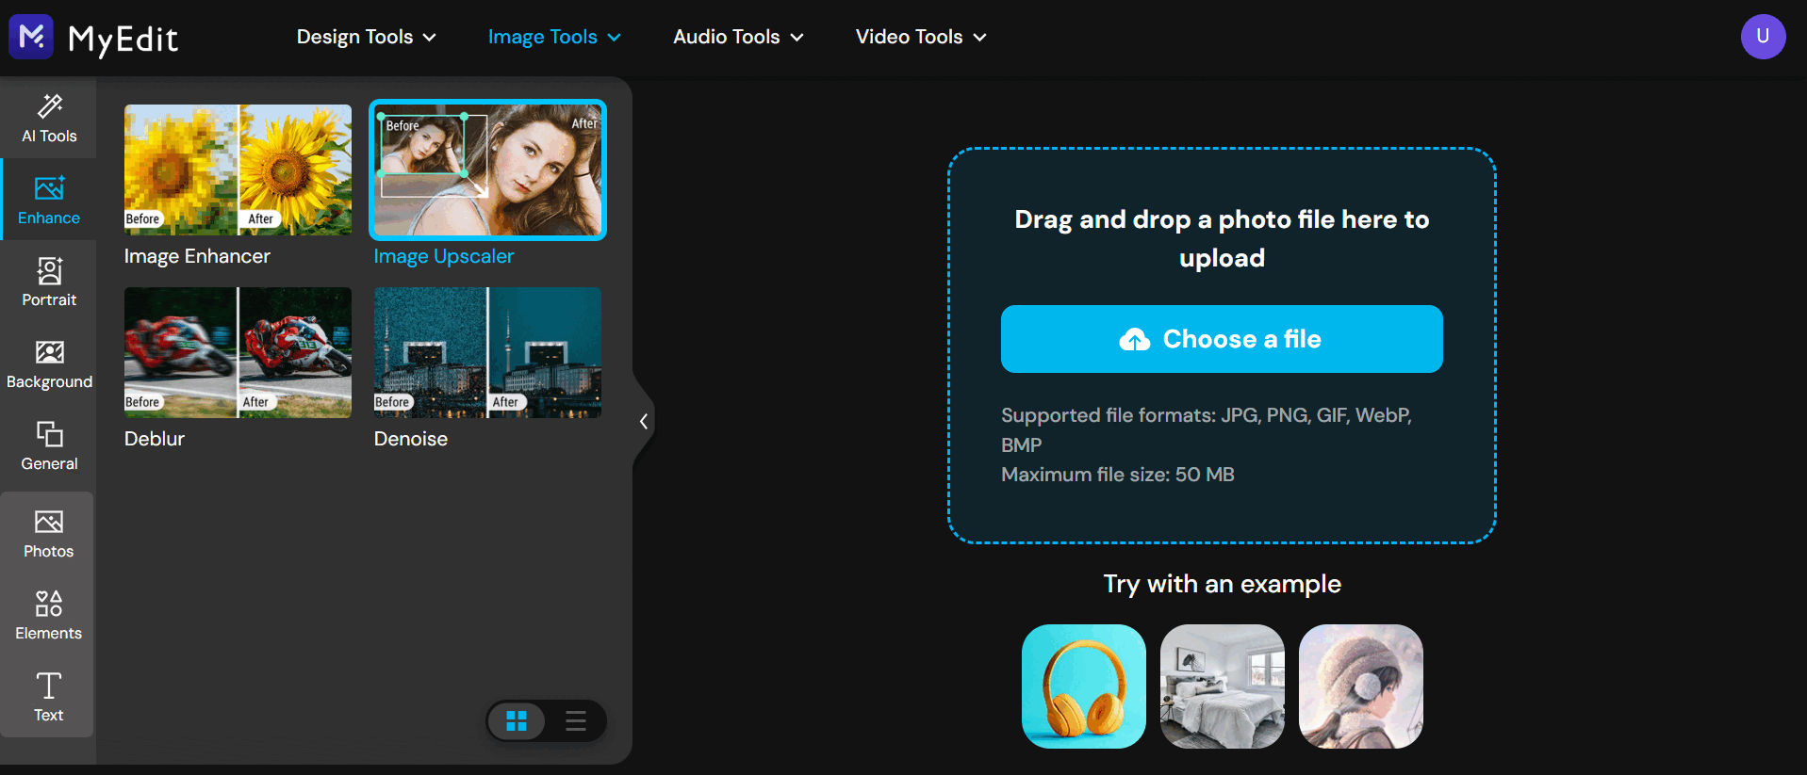Expand the Video Tools menu
Image resolution: width=1807 pixels, height=775 pixels.
[921, 37]
